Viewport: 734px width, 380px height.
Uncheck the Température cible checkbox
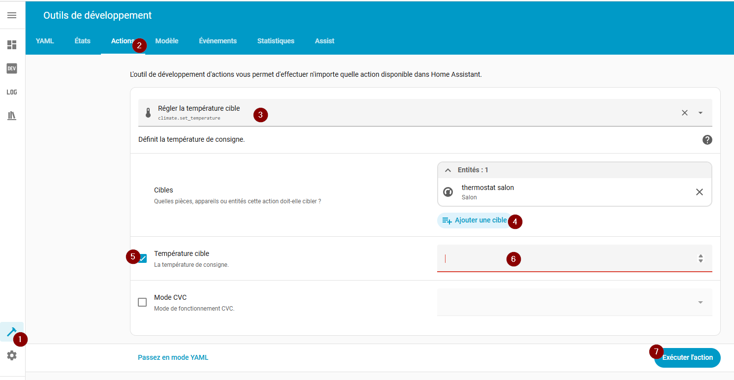pos(143,258)
